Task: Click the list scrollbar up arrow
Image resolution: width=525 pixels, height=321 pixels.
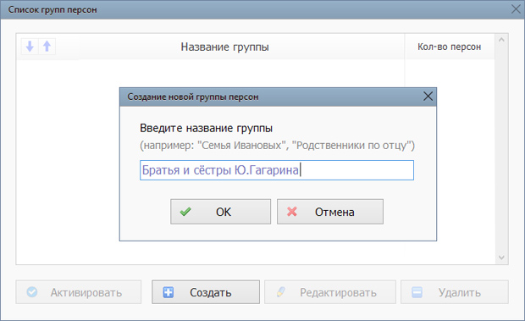Action: [501, 40]
